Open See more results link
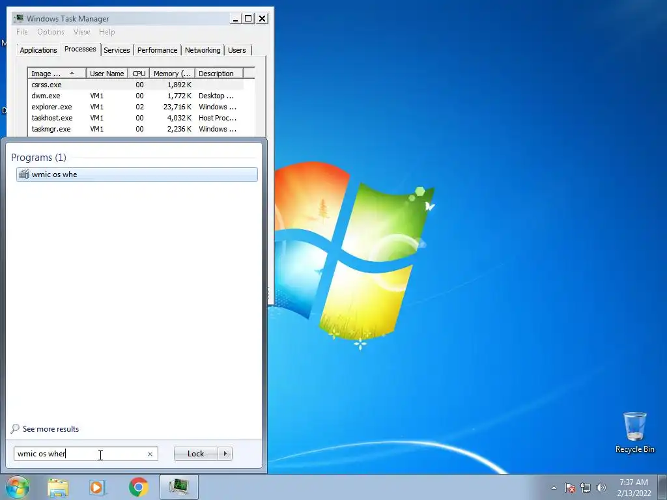 click(x=51, y=429)
